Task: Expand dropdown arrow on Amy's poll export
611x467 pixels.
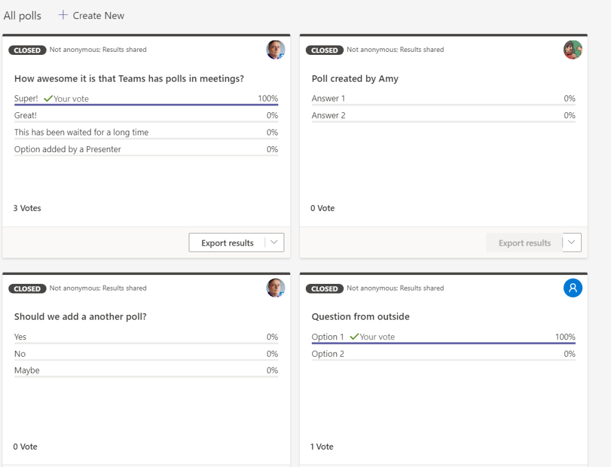Action: click(572, 243)
